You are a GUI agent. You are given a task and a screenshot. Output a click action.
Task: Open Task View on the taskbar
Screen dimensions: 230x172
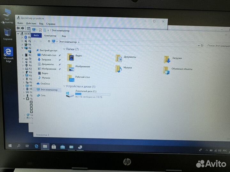click(27, 146)
